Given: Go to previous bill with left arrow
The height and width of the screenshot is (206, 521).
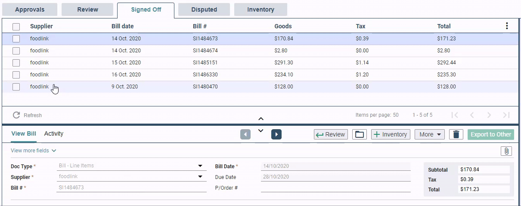Looking at the screenshot, I should 245,134.
